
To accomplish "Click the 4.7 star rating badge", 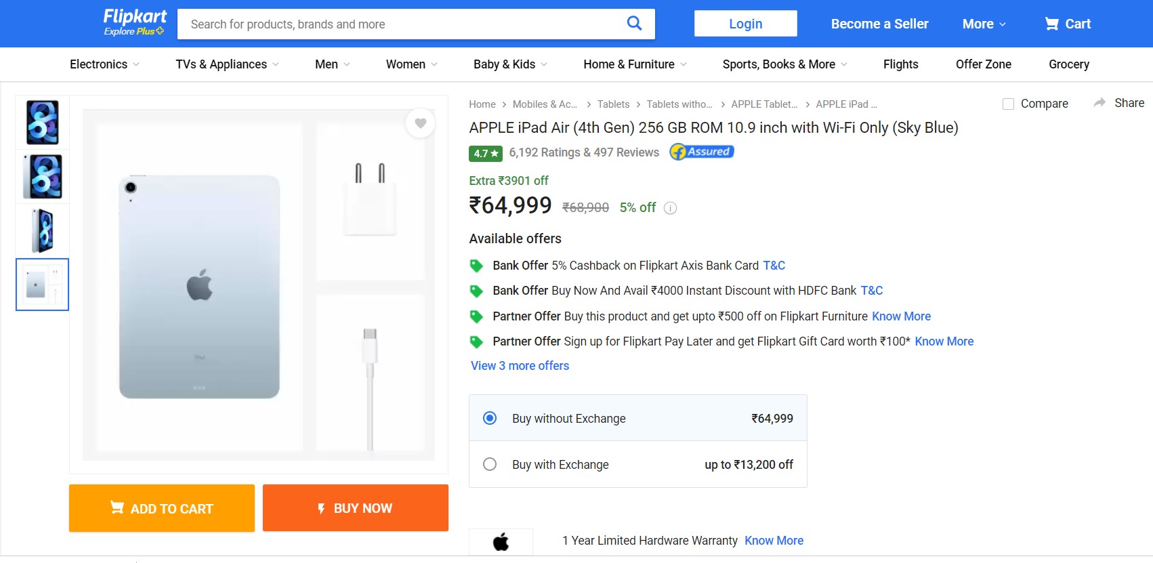I will tap(485, 153).
